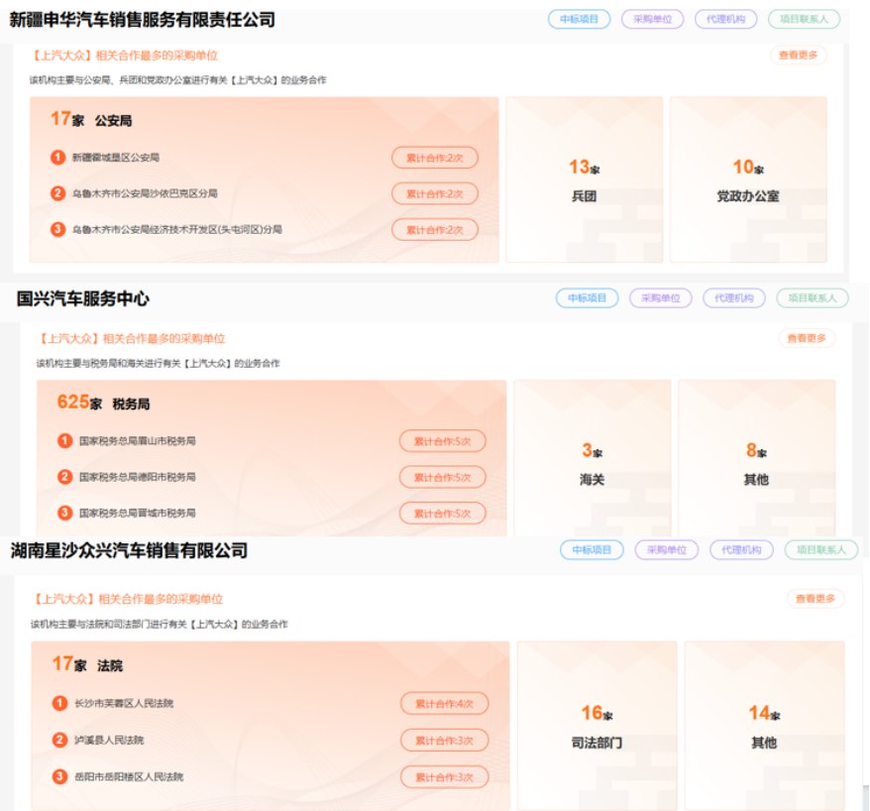The width and height of the screenshot is (870, 811).
Task: Click rank 2 badge beside 乌鲁木齐市公安局沙依巴克区分局
Action: 57,193
